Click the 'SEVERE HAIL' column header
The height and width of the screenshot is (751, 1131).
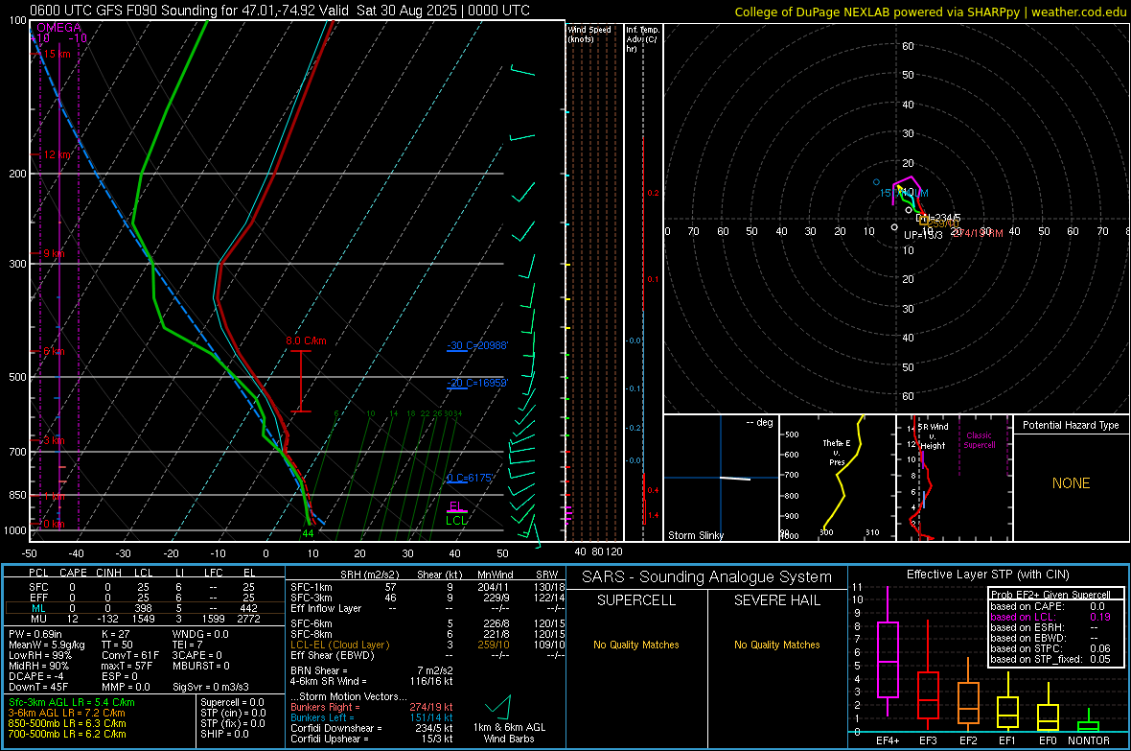pyautogui.click(x=776, y=600)
